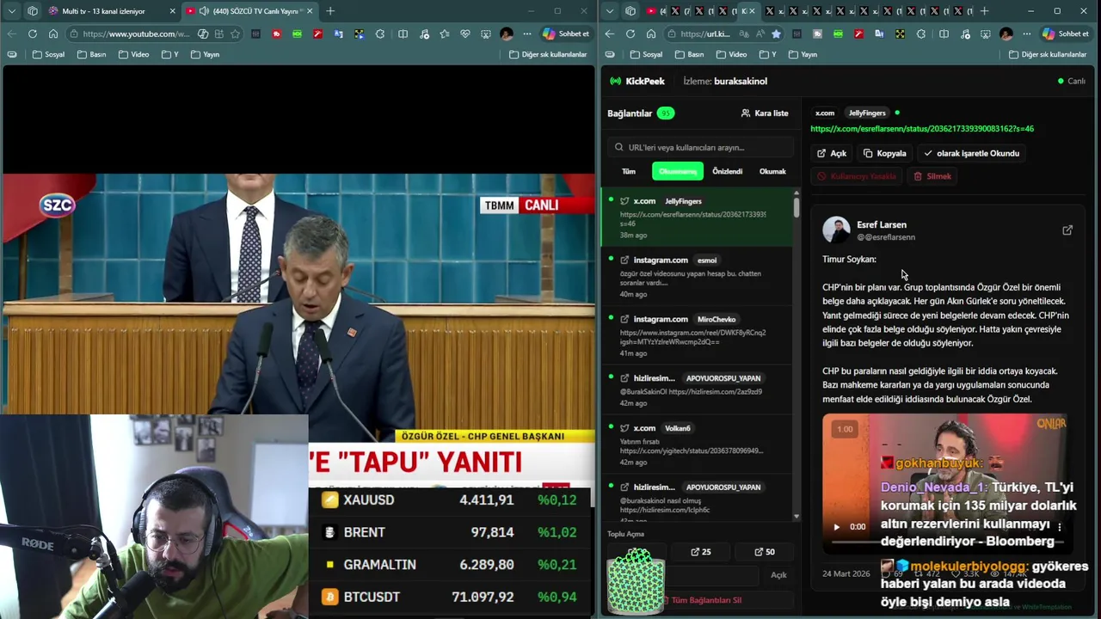Open link with Açık button
The image size is (1101, 619).
pyautogui.click(x=832, y=153)
